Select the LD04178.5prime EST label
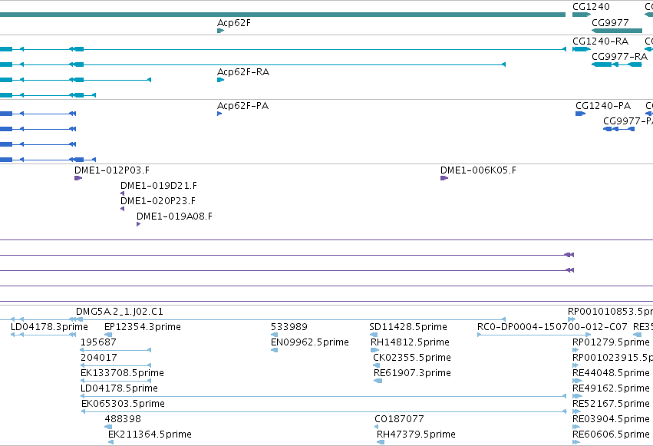This screenshot has height=446, width=653. click(119, 388)
